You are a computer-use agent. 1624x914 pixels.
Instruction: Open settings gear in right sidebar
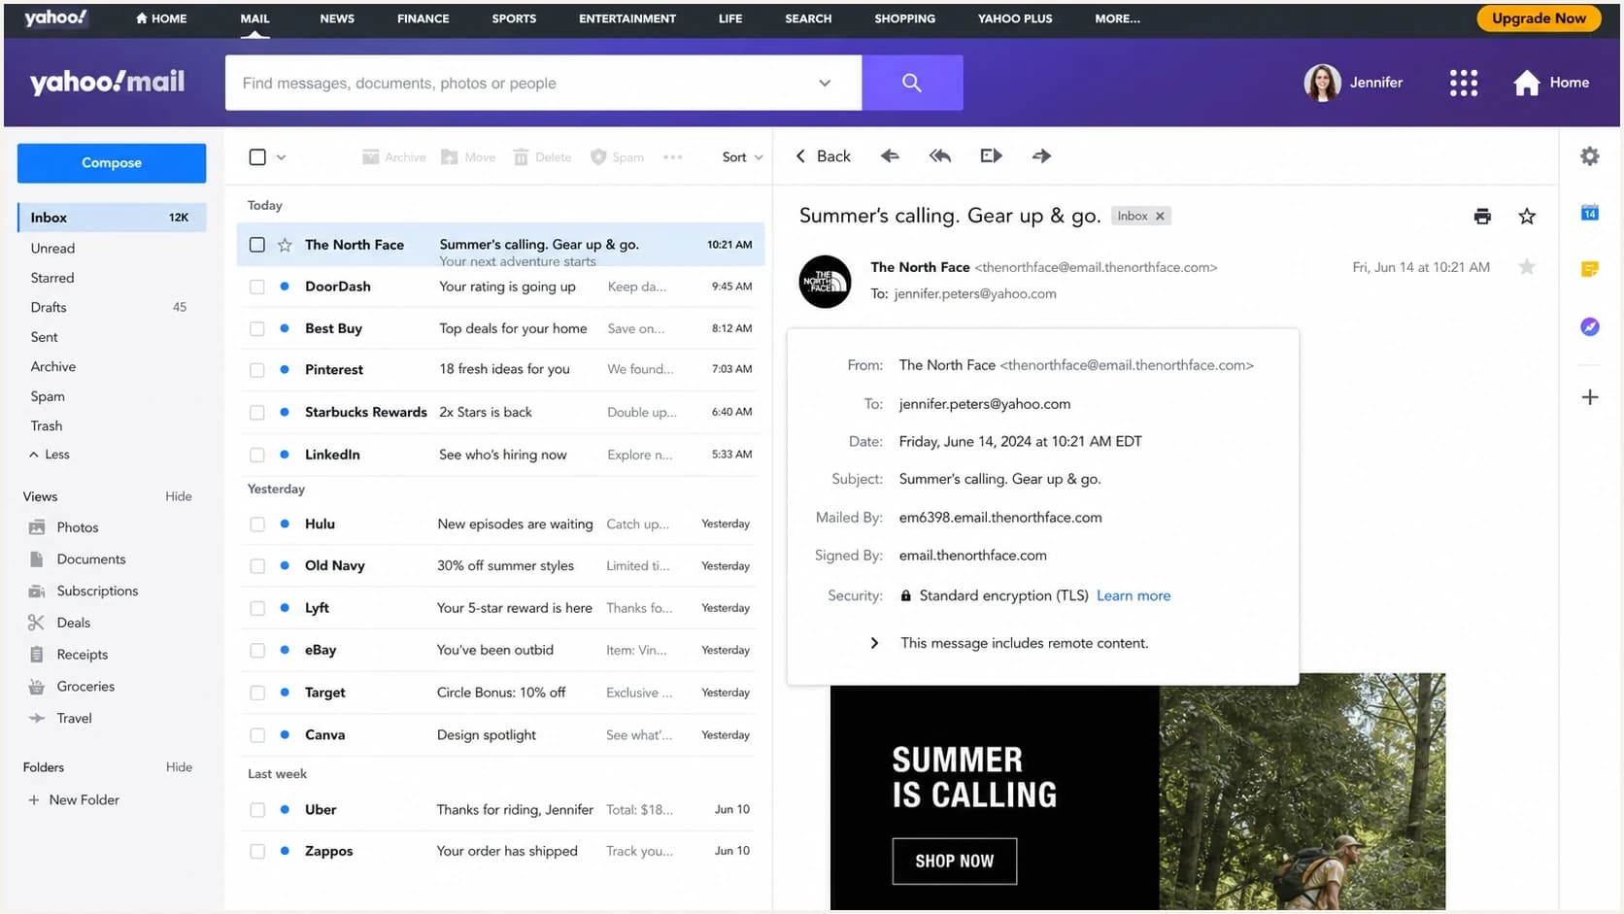[1589, 156]
